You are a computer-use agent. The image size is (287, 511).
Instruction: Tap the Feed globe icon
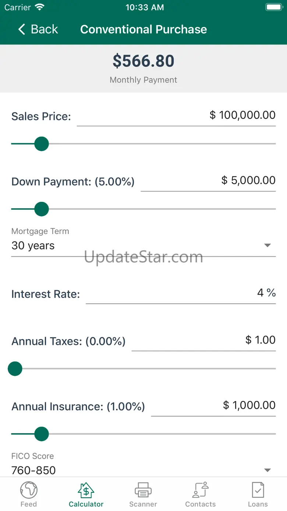[29, 490]
